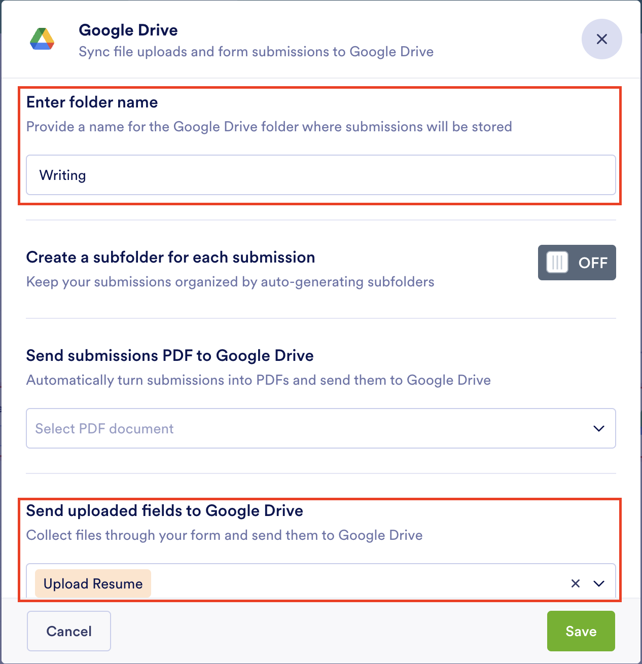Click the Send uploaded fields heading

pos(165,510)
